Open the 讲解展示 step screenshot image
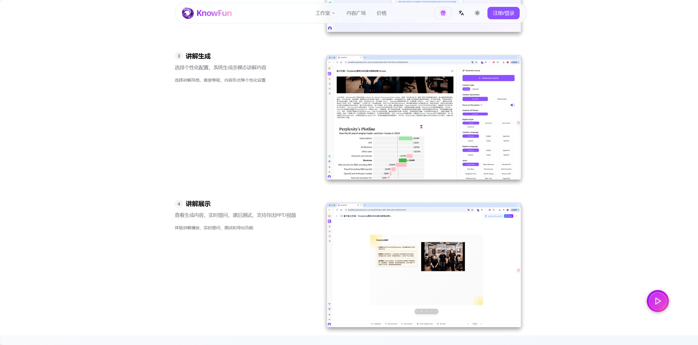The image size is (698, 345). (x=424, y=265)
